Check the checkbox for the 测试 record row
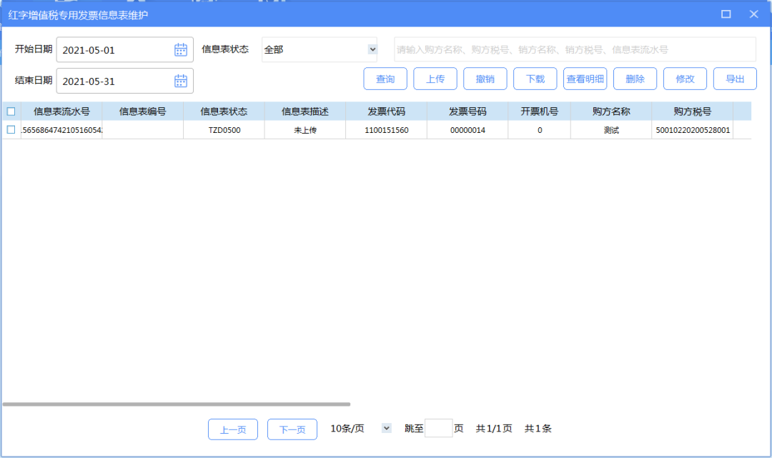772x458 pixels. click(x=11, y=129)
